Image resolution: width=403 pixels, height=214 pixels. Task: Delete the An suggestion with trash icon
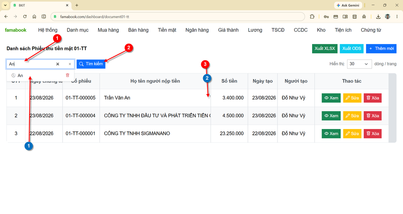68,75
